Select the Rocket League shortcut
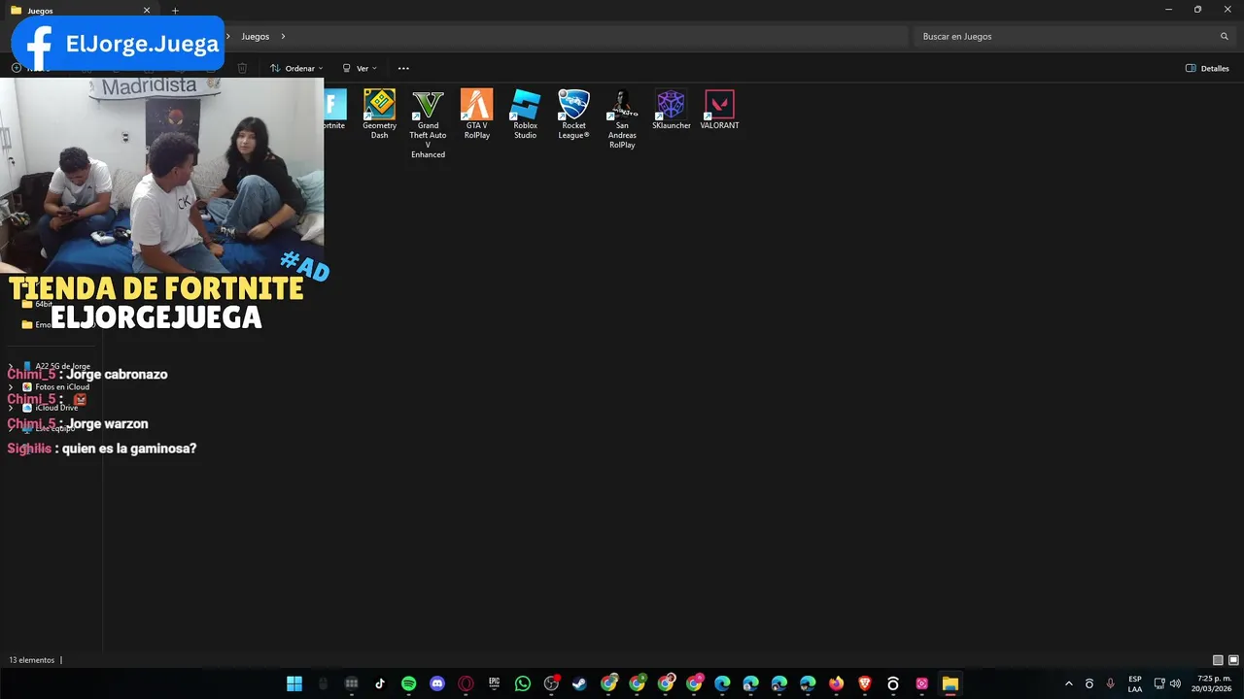 (573, 115)
